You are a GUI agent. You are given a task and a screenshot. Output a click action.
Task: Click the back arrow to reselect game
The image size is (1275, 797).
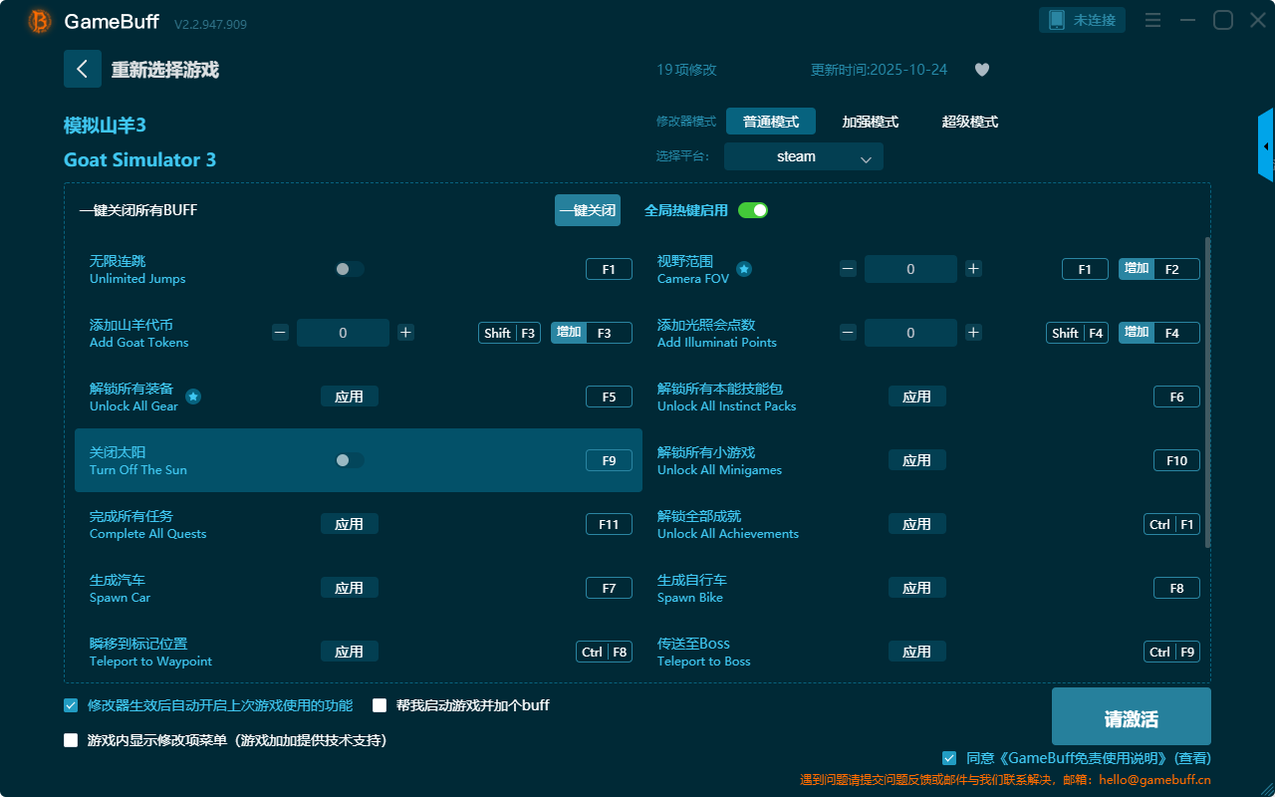[x=82, y=69]
